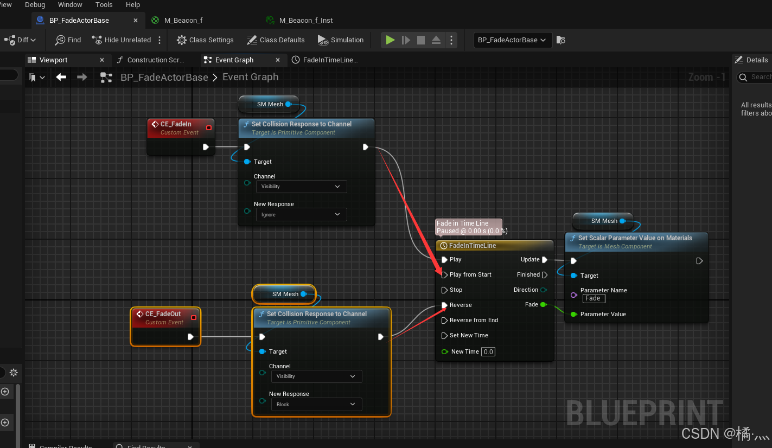This screenshot has height=448, width=772.
Task: Click Event Graph in the breadcrumb
Action: click(x=251, y=77)
